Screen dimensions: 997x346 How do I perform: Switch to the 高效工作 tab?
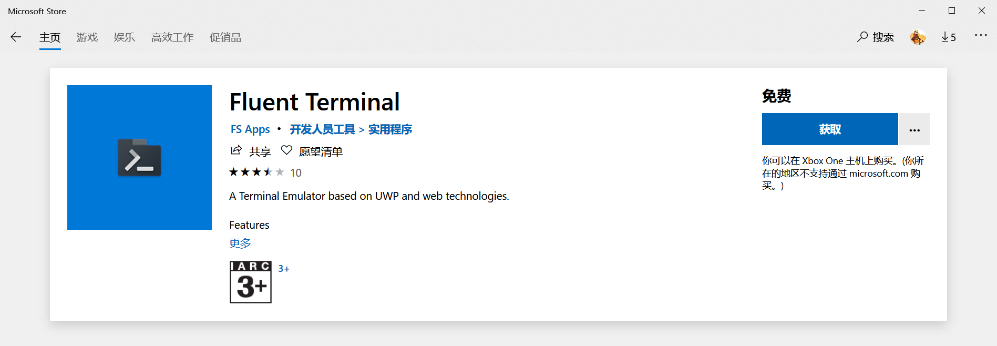[172, 37]
